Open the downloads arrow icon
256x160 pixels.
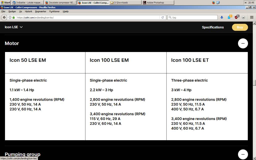[x=222, y=17]
